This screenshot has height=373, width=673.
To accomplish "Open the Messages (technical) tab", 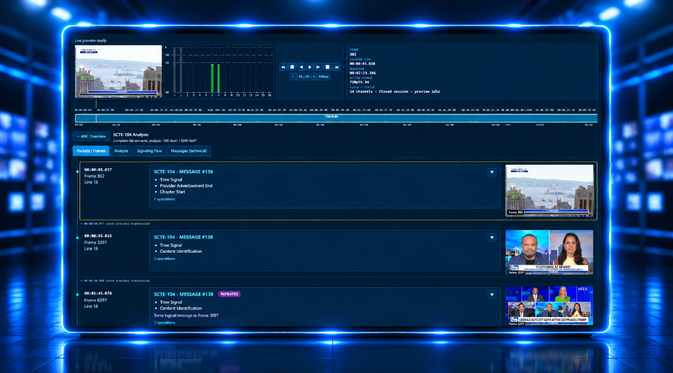I will point(189,151).
